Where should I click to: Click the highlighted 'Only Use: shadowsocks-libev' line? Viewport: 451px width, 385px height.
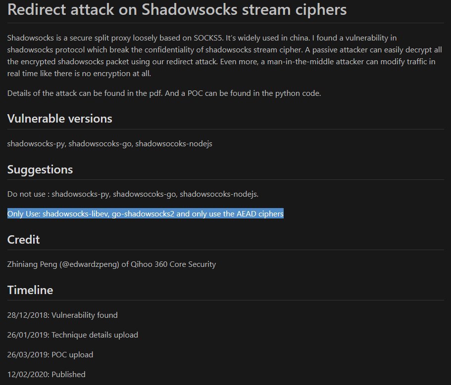(x=145, y=214)
